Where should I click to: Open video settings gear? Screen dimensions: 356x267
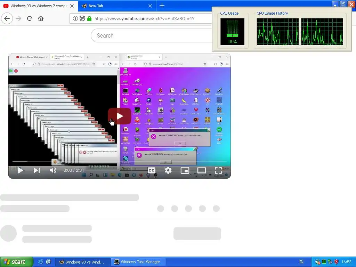[168, 170]
